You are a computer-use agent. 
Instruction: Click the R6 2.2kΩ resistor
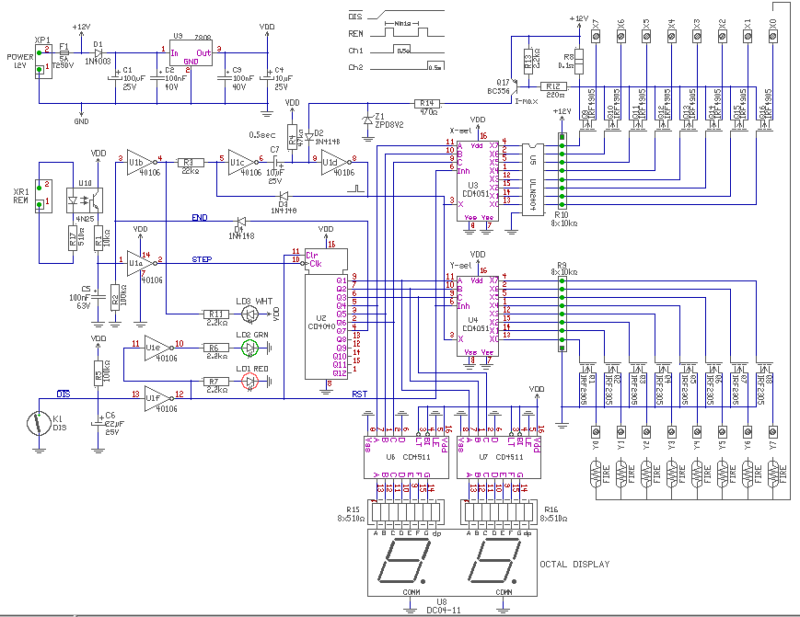coord(215,348)
